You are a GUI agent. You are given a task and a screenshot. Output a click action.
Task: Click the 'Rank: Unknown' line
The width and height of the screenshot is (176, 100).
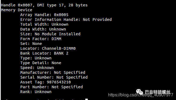36,92
